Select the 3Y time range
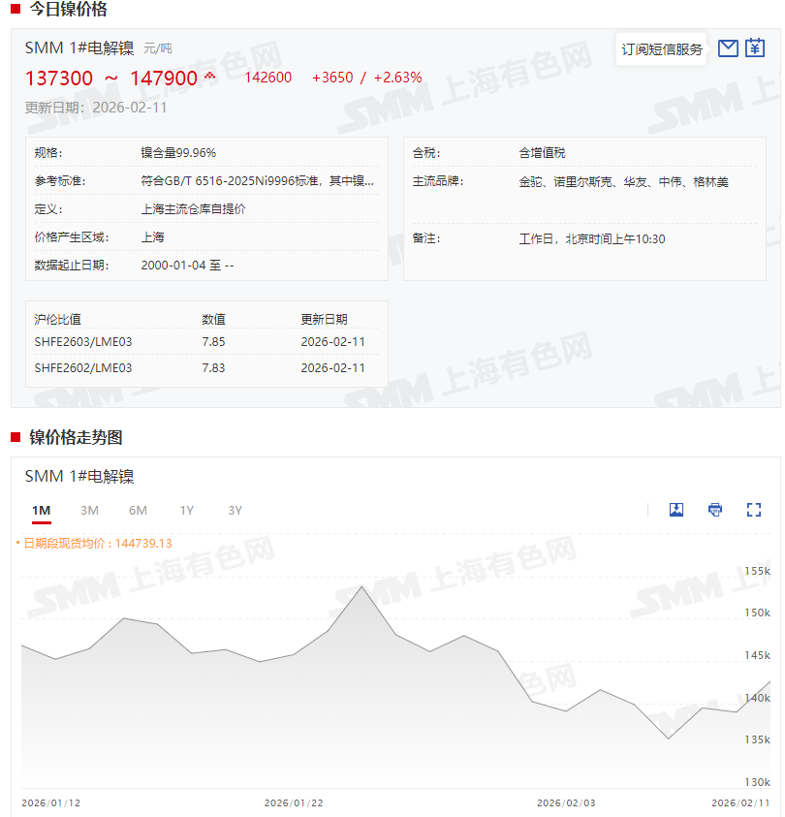 click(235, 511)
